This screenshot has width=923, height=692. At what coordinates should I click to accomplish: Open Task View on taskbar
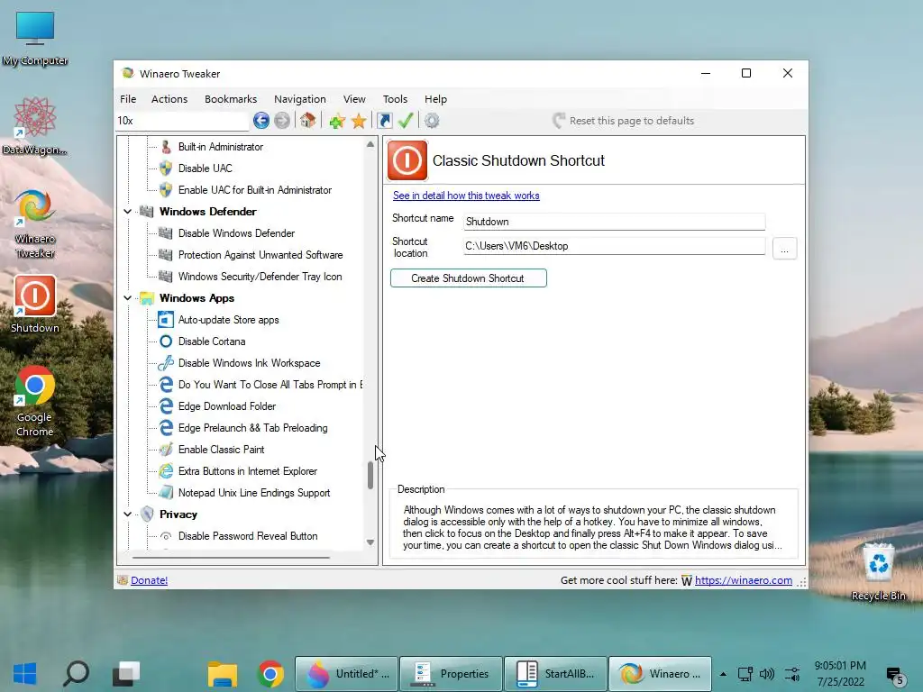(126, 674)
